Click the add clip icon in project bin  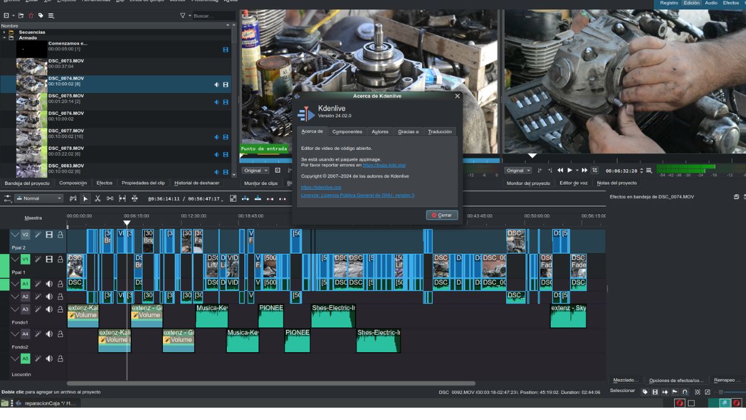(6, 16)
